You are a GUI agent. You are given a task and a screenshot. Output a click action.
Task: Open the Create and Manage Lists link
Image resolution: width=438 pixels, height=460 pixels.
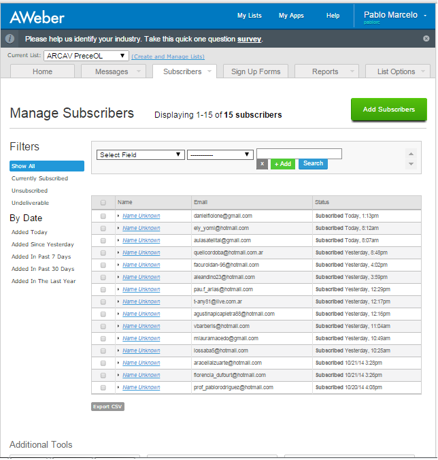tap(168, 56)
